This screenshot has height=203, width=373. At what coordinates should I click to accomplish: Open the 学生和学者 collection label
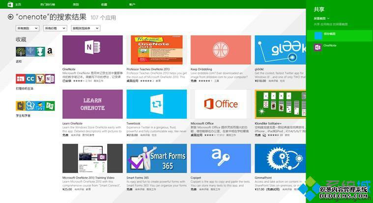[23, 116]
